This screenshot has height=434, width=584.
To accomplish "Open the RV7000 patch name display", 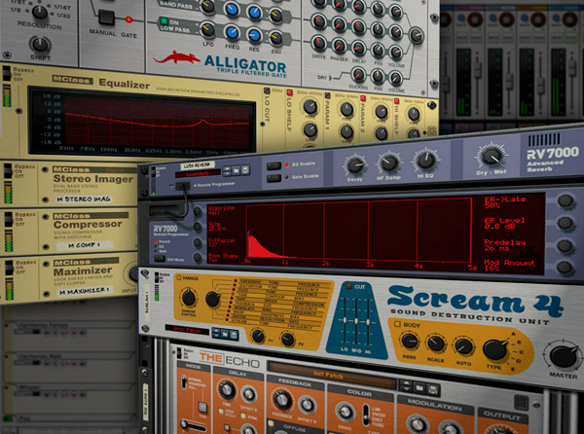I will click(x=198, y=173).
